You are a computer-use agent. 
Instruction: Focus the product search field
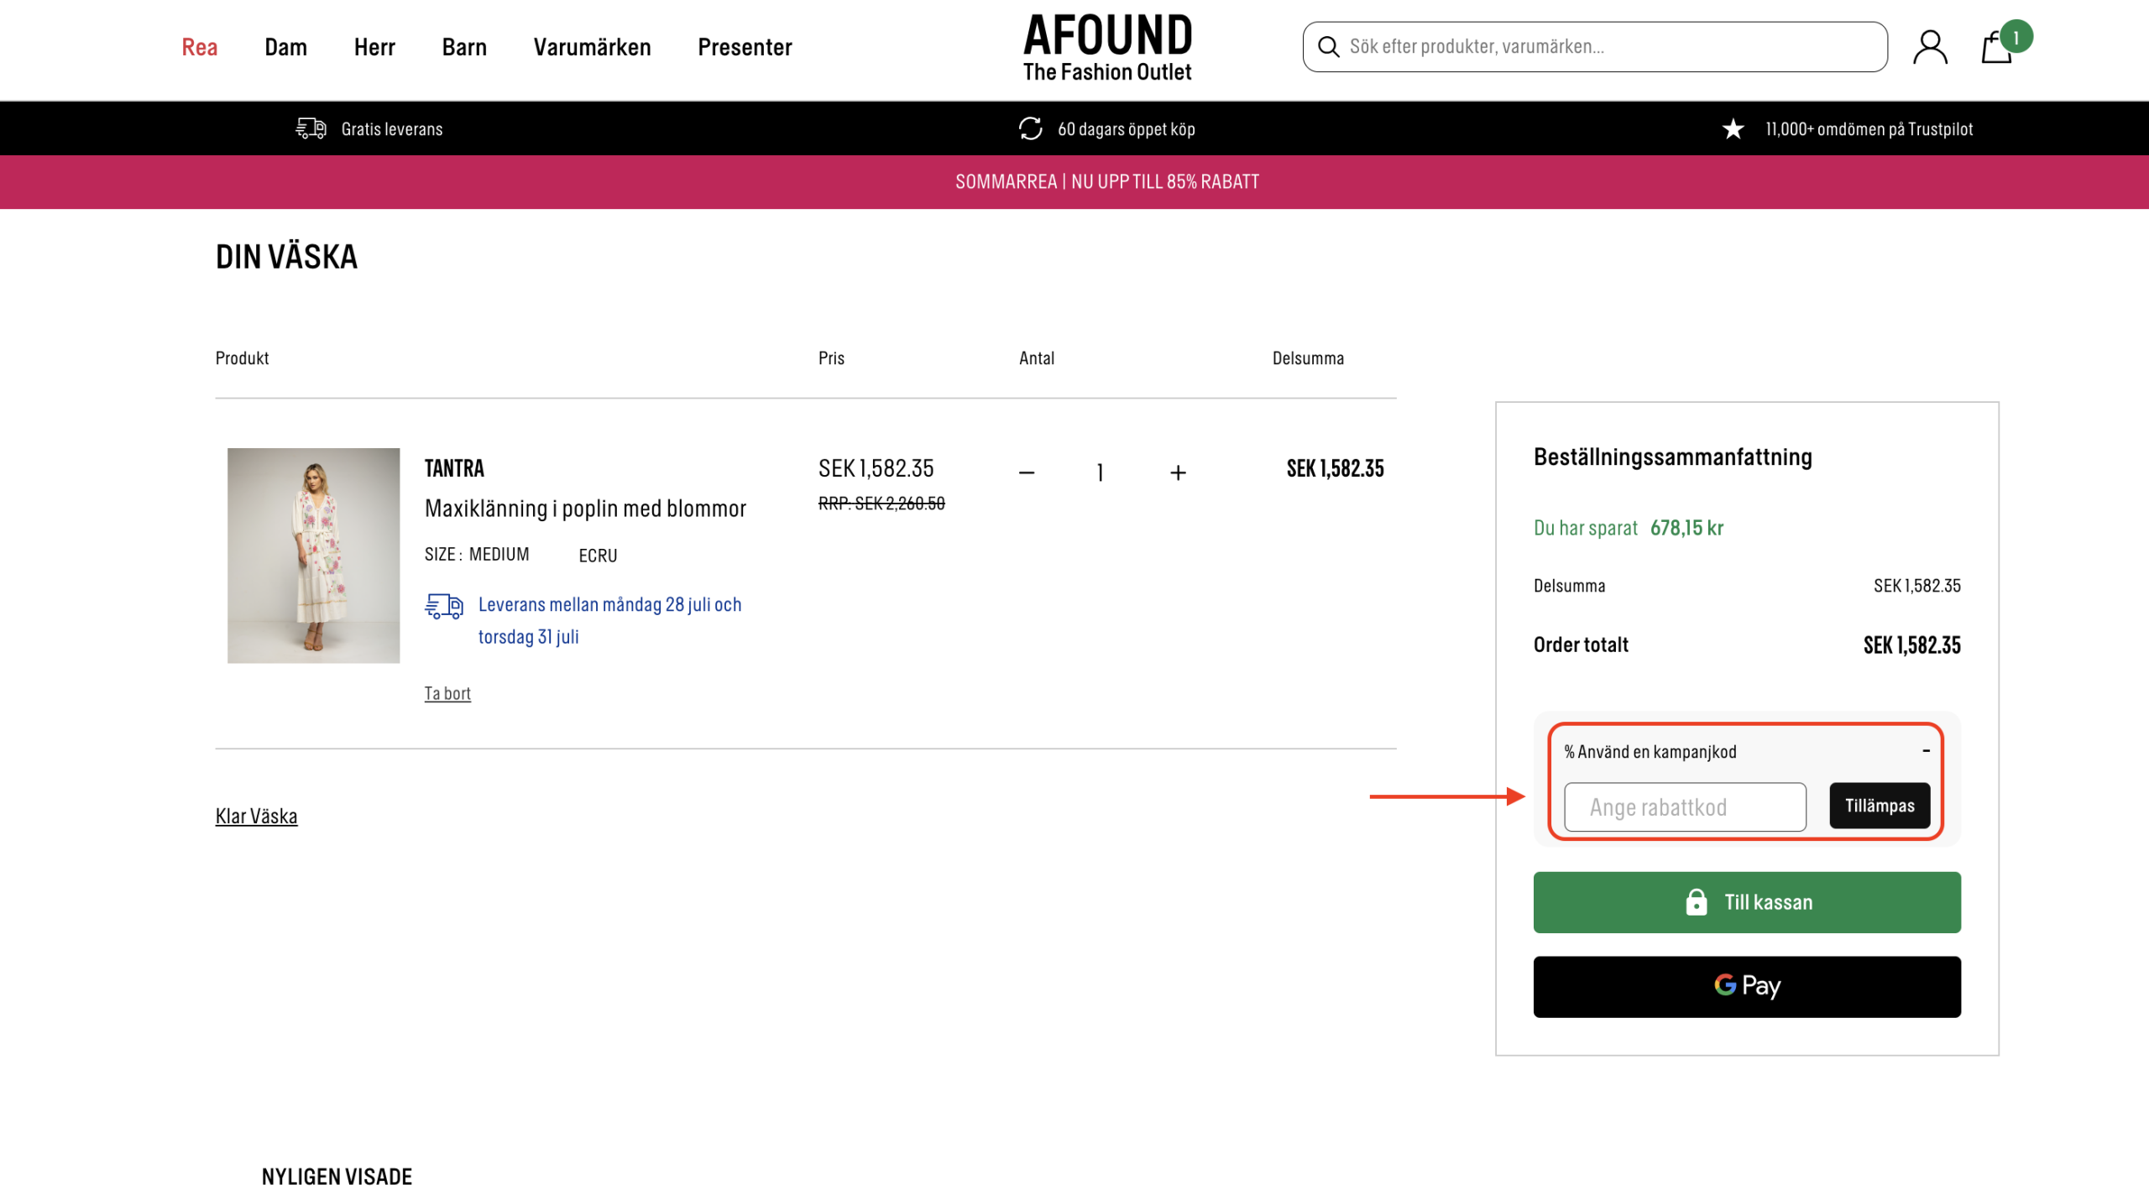(1595, 47)
